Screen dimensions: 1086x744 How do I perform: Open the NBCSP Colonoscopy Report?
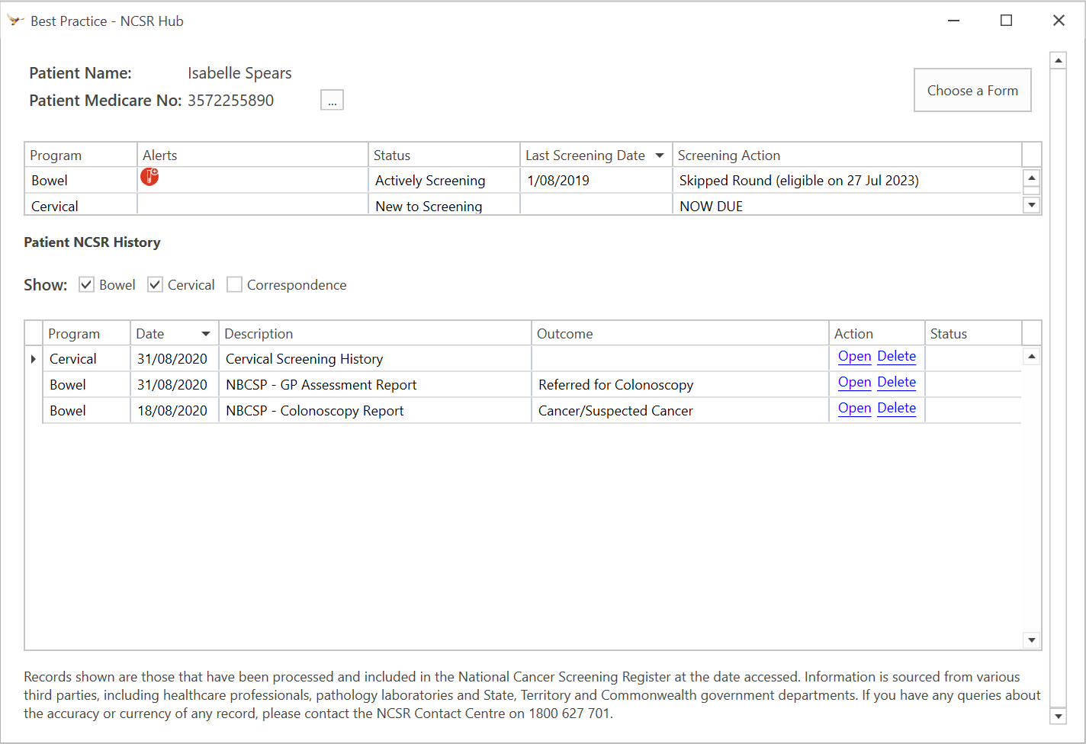point(854,408)
